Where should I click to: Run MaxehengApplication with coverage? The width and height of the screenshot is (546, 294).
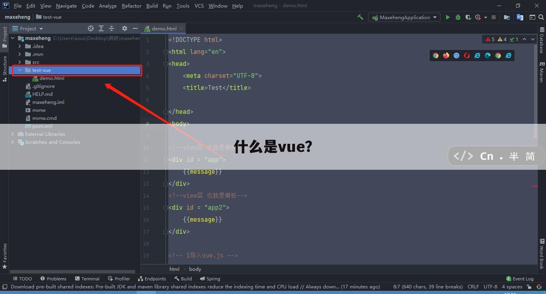tap(468, 17)
